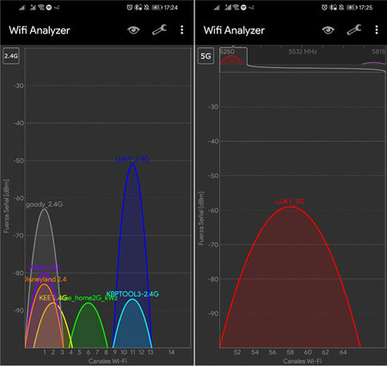Open three-dot overflow menu in right screen
This screenshot has width=387, height=366.
[377, 30]
